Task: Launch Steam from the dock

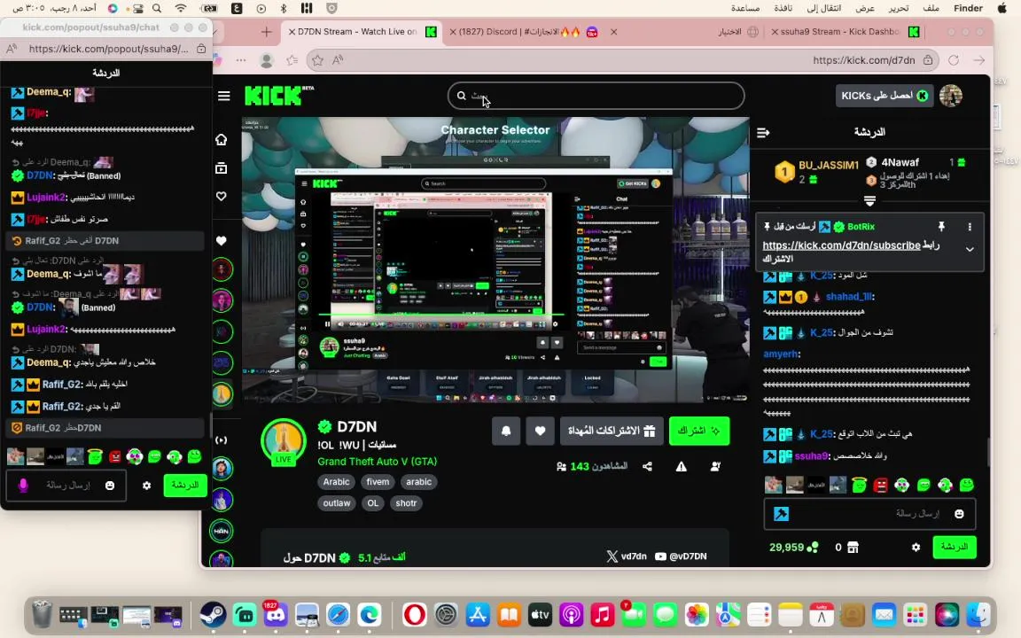Action: point(213,614)
